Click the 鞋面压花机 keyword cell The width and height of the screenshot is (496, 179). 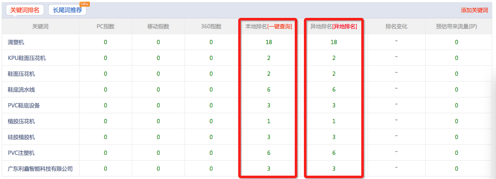21,74
